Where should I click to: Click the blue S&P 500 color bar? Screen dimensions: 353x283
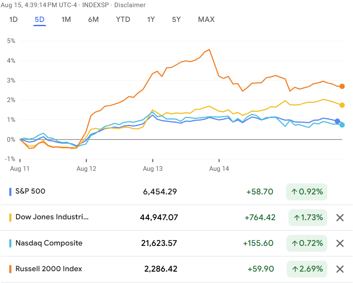tap(10, 192)
